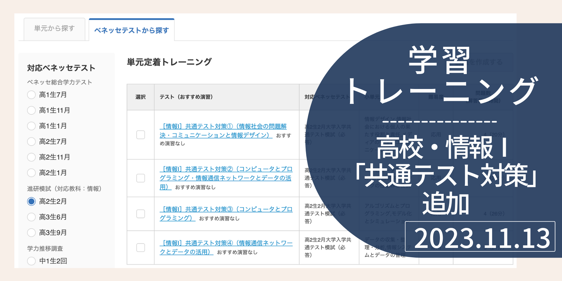Choose the 高3生9月 radio option
Viewport: 562px width, 281px height.
(x=31, y=233)
